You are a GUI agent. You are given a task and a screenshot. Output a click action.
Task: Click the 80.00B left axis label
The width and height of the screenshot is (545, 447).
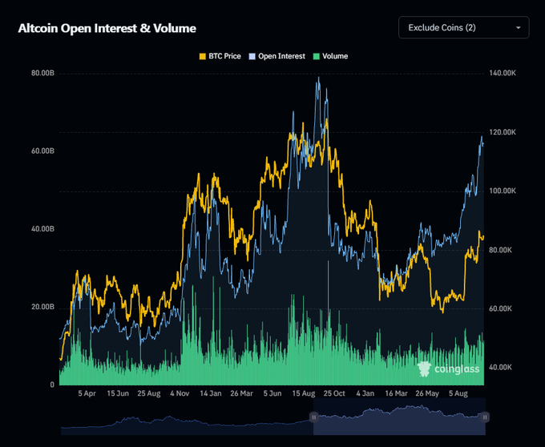(42, 73)
